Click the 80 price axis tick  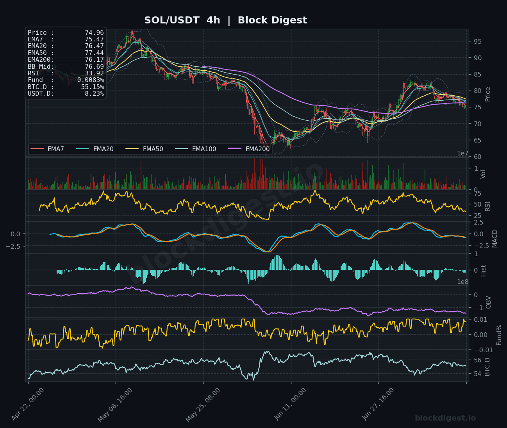pyautogui.click(x=477, y=91)
